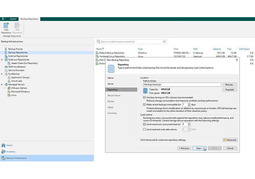This screenshot has width=255, height=179.
Task: Go to Server step in wizard
Action: point(111,84)
